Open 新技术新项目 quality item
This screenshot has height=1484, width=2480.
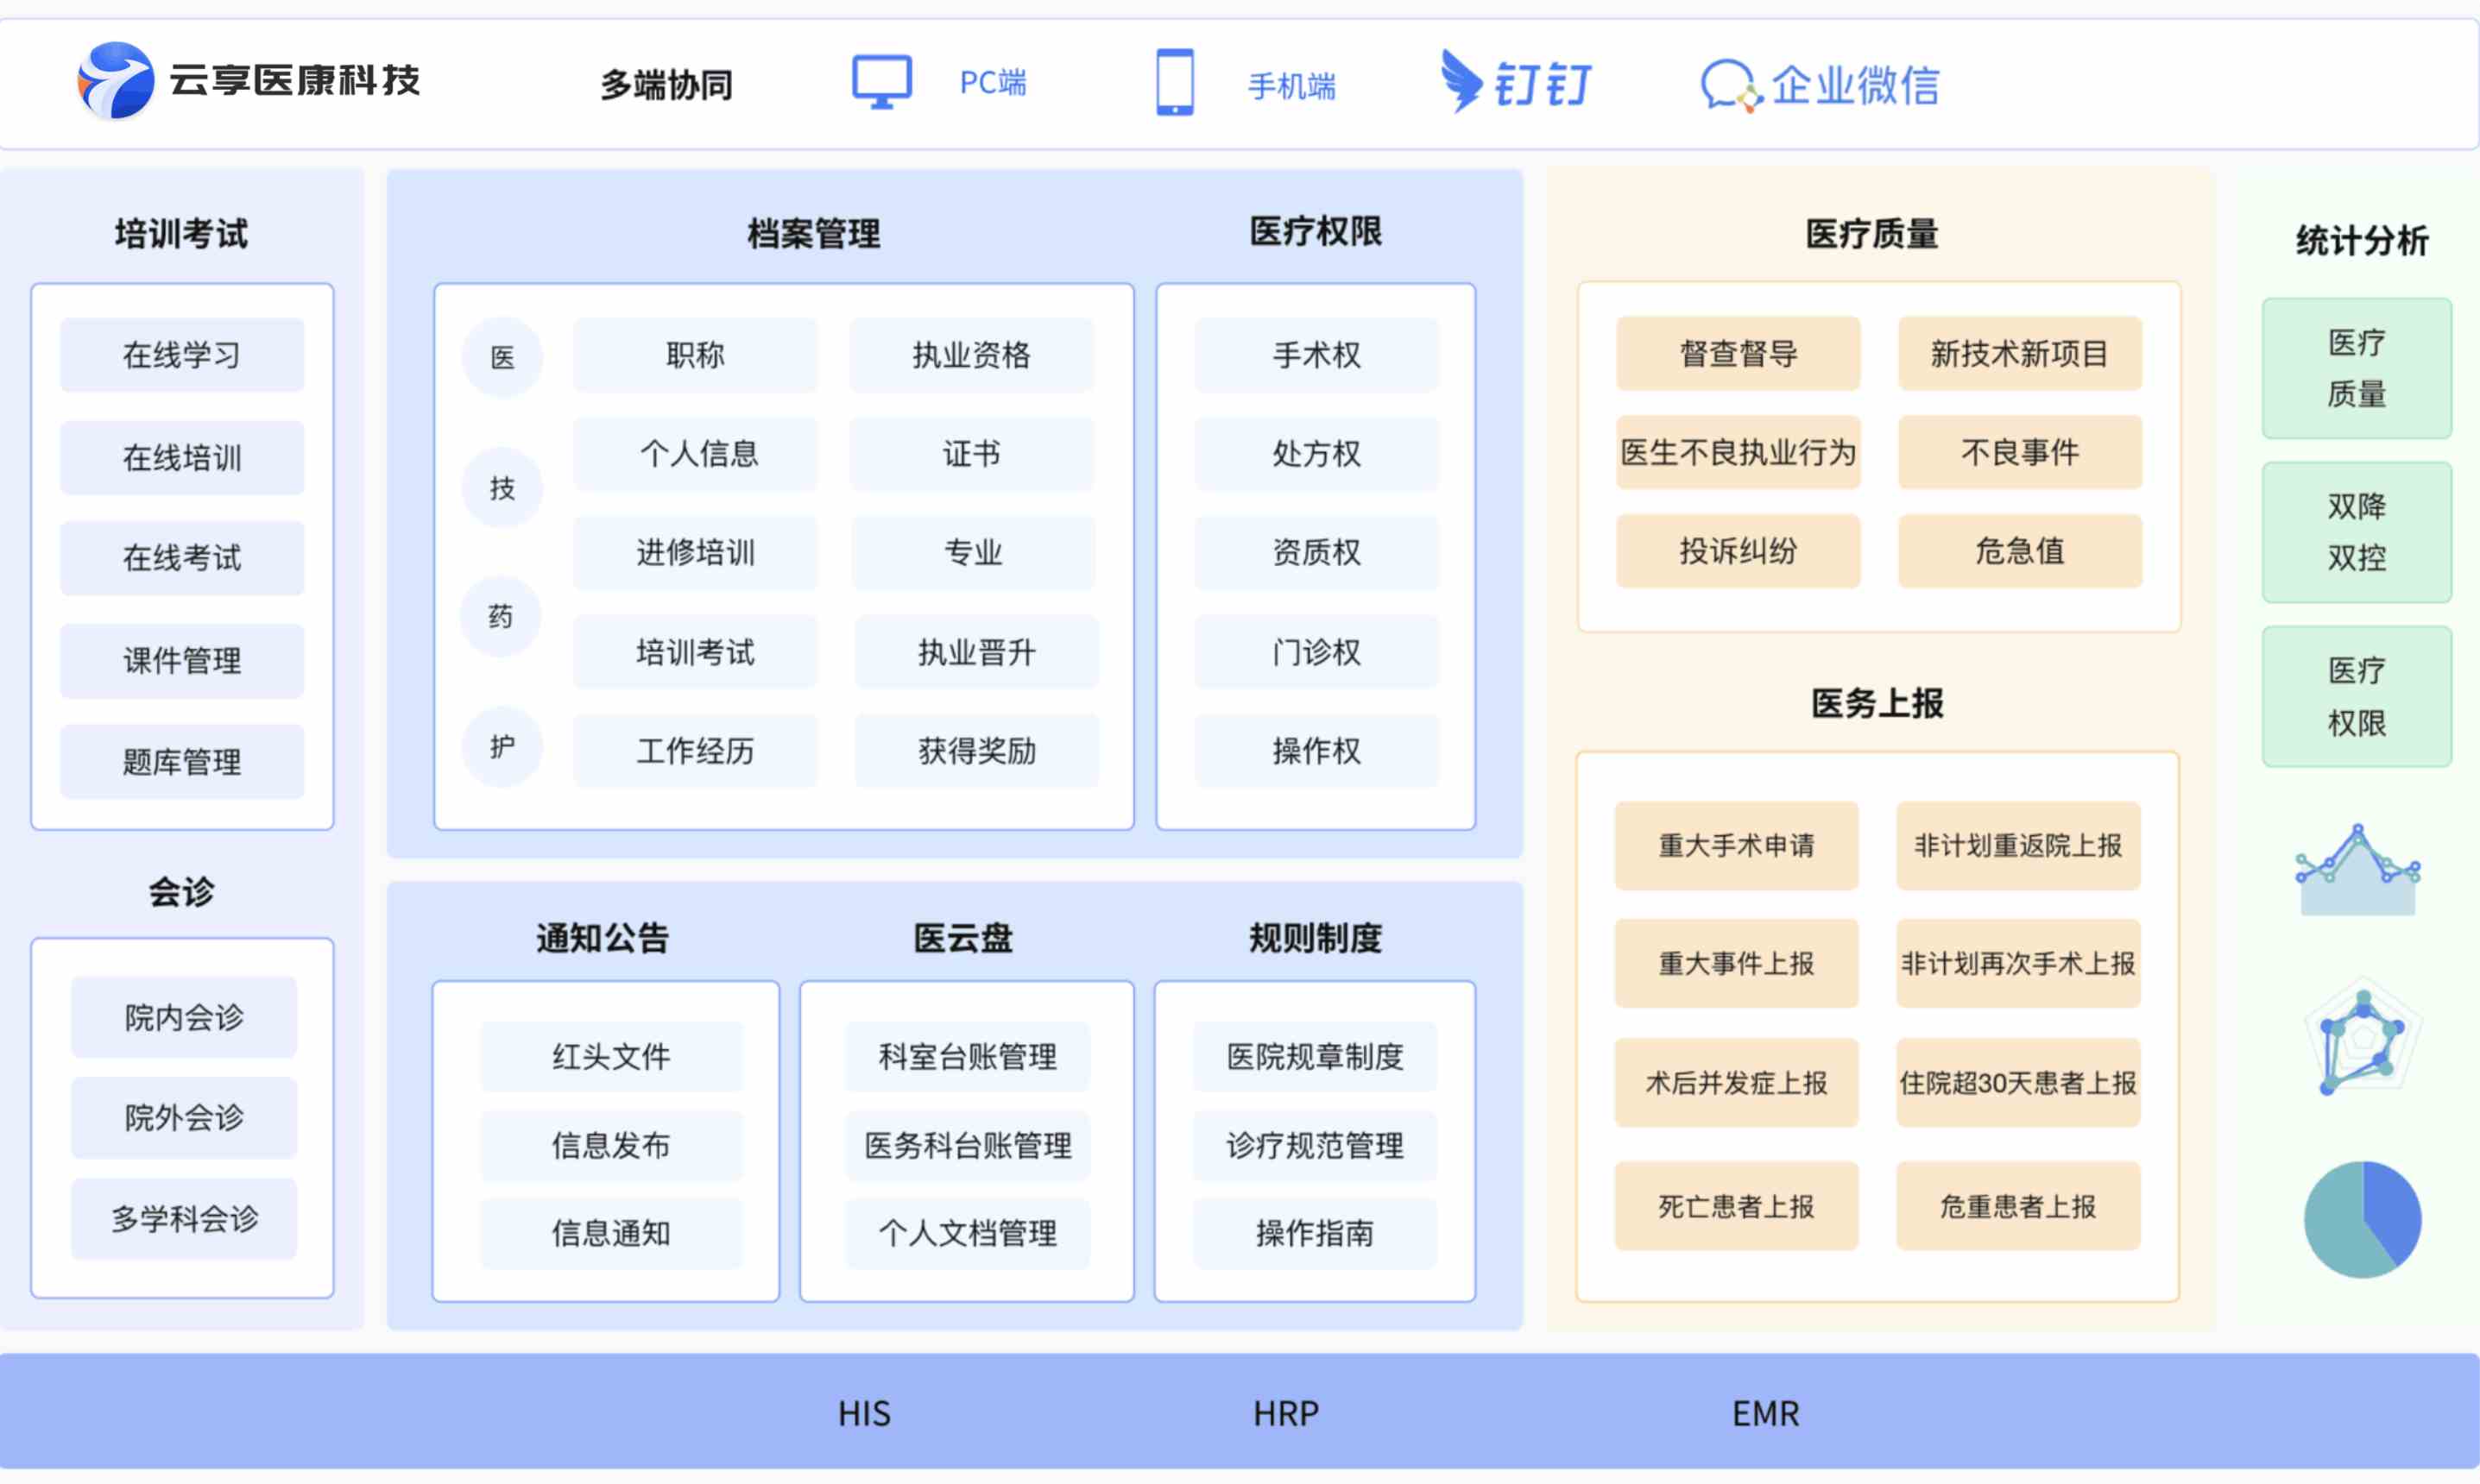[x=2020, y=353]
